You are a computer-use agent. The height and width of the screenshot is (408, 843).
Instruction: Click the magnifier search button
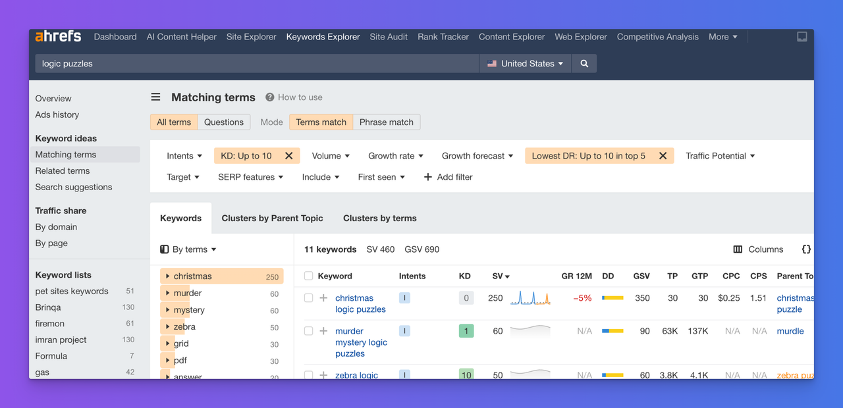[x=584, y=64]
